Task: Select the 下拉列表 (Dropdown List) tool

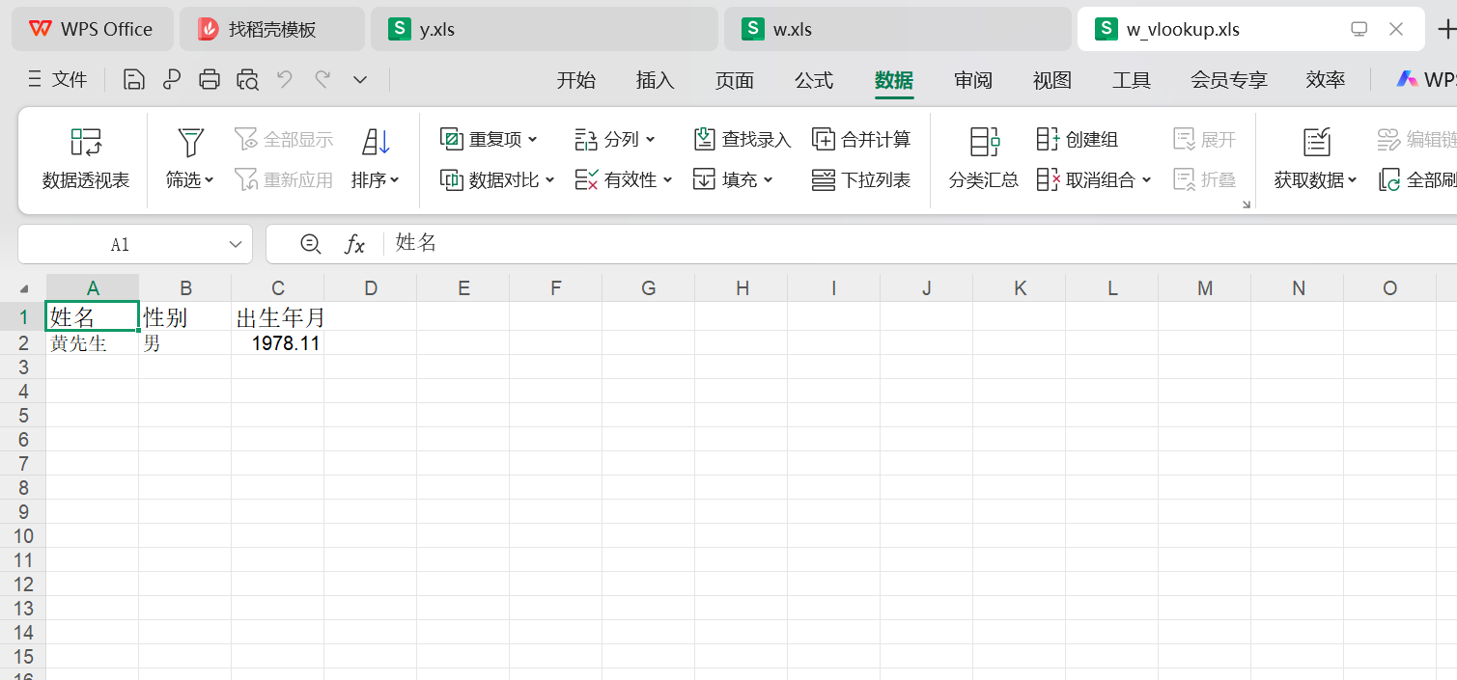Action: pyautogui.click(x=860, y=180)
